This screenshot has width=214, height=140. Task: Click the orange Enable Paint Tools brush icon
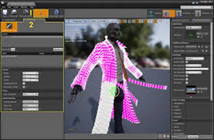pyautogui.click(x=9, y=27)
